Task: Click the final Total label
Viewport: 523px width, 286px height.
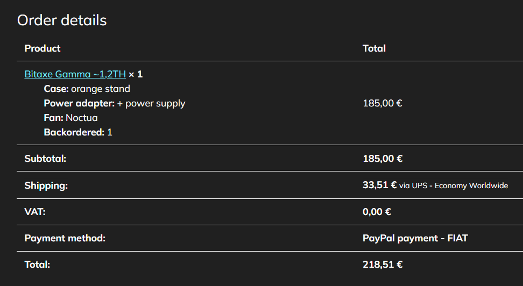Action: [37, 264]
